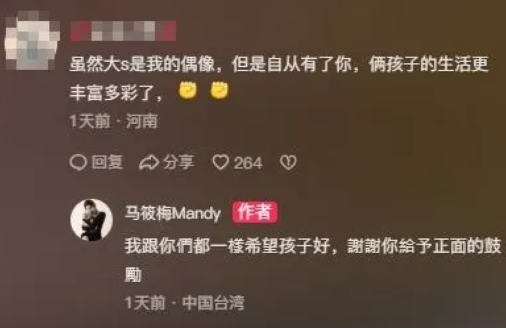The width and height of the screenshot is (506, 328).
Task: Select Mandy's reply text 我跟你們都一樣希望孩子好
Action: click(313, 260)
